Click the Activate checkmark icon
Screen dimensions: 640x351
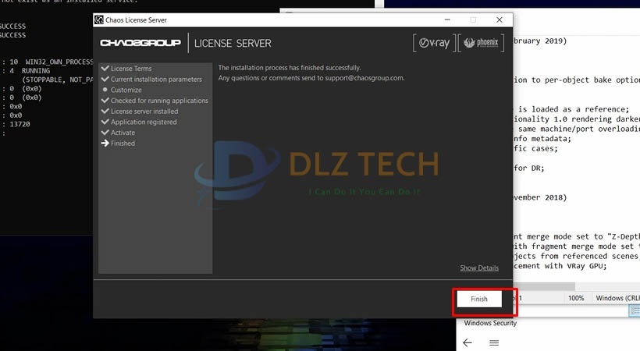(105, 133)
